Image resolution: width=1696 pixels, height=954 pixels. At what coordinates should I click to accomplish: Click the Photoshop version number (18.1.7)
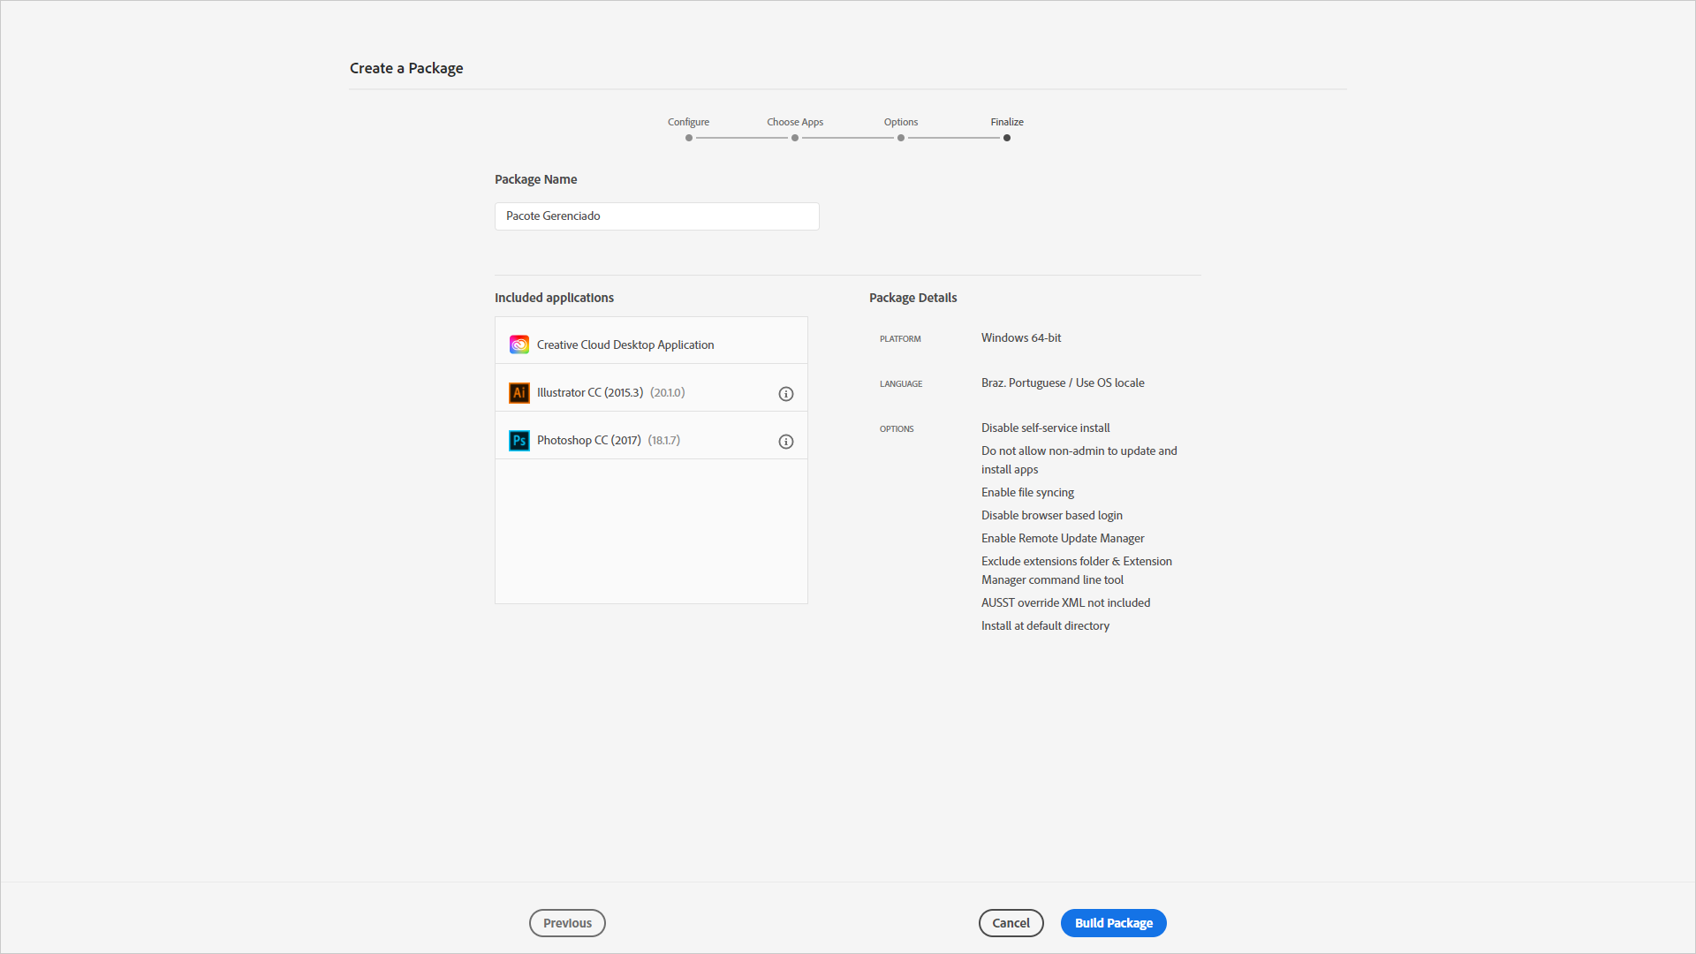coord(664,440)
